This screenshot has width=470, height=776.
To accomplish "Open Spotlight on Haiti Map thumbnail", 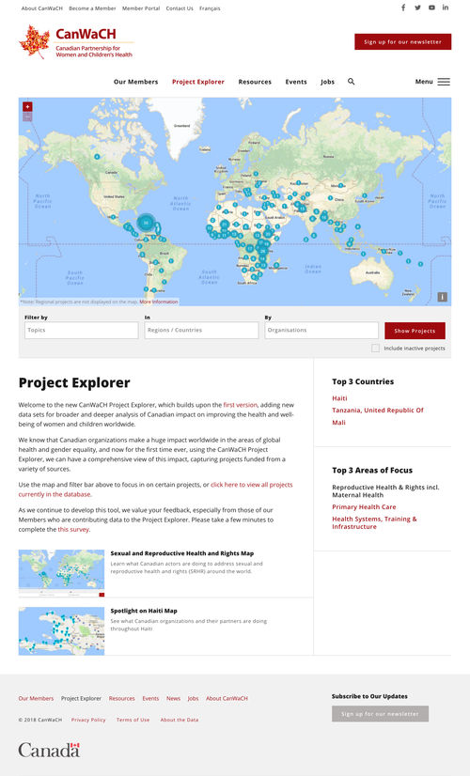I will point(61,631).
